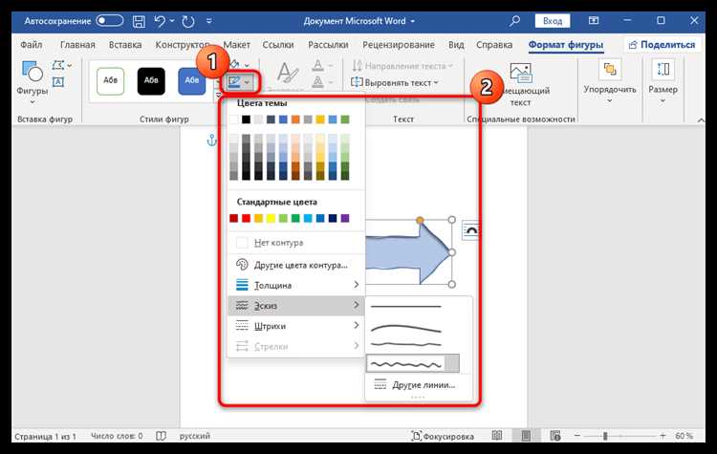717x454 pixels.
Task: Open the Вставка ribbon tab
Action: point(125,45)
